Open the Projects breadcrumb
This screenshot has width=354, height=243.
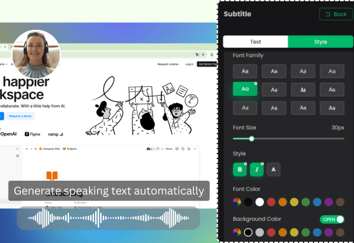(x=70, y=149)
